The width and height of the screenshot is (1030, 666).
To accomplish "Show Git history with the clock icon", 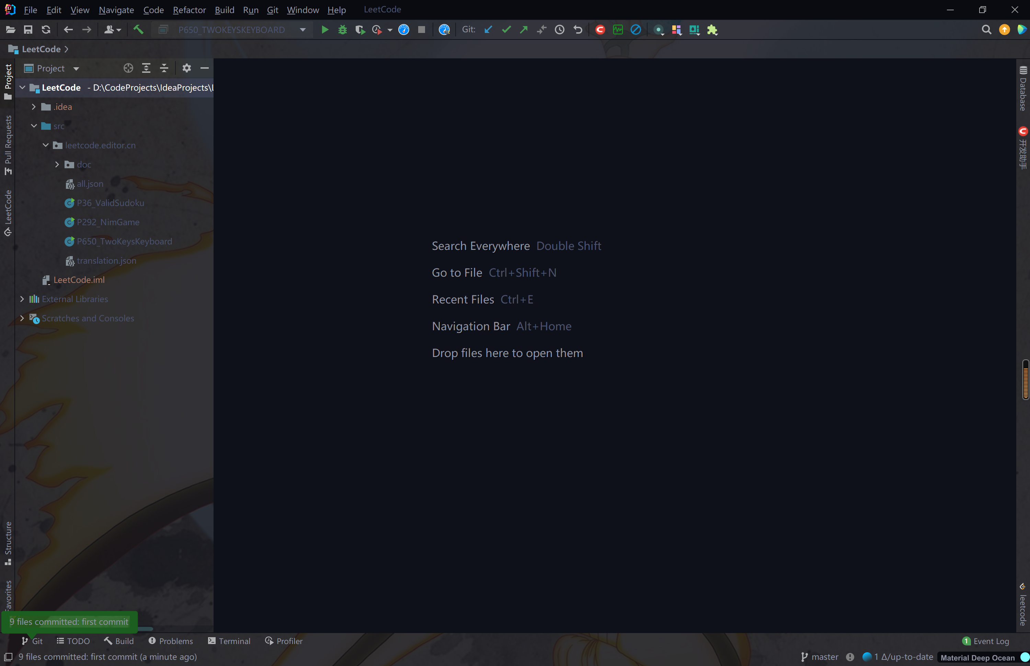I will pos(560,30).
